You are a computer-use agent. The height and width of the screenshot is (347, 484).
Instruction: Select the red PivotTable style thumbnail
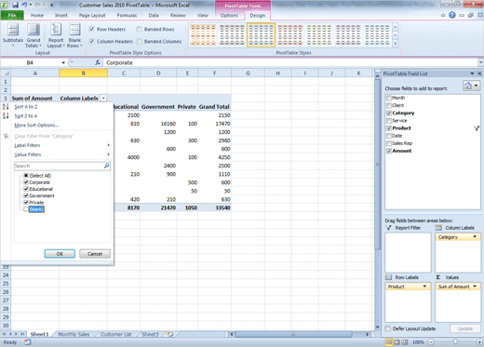(289, 35)
